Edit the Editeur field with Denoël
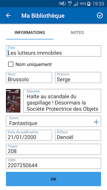The width and height of the screenshot is (107, 190). tap(78, 135)
